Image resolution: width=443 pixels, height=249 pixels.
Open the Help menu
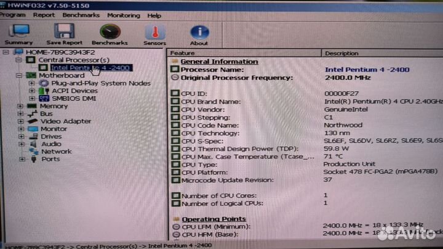point(154,15)
